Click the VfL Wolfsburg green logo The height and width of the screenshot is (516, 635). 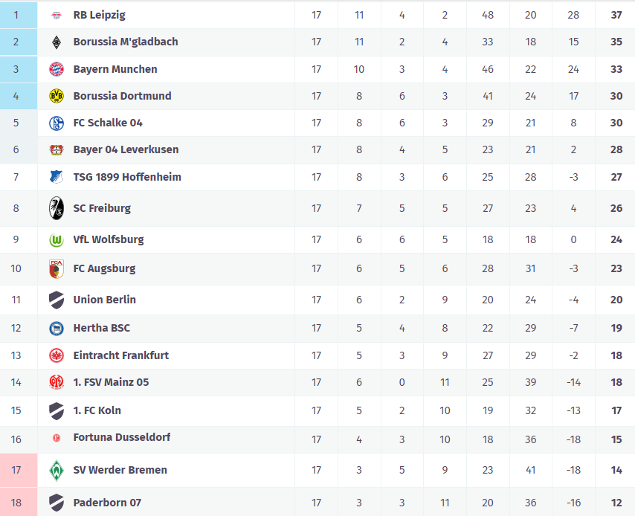pos(57,239)
